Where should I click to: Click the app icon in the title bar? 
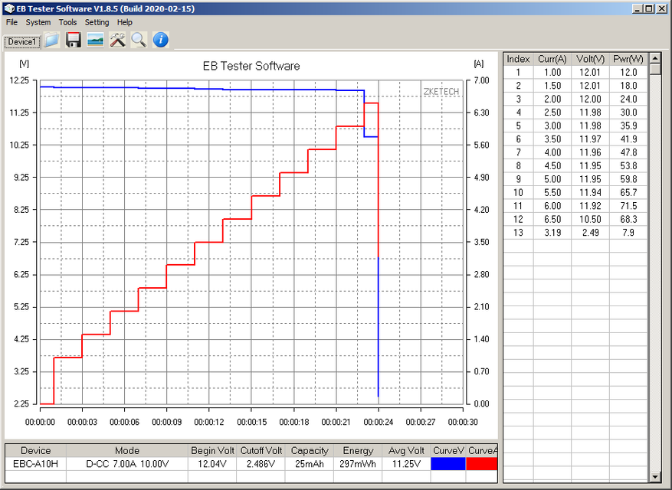coord(8,8)
